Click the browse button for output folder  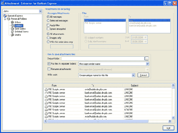click(147, 59)
